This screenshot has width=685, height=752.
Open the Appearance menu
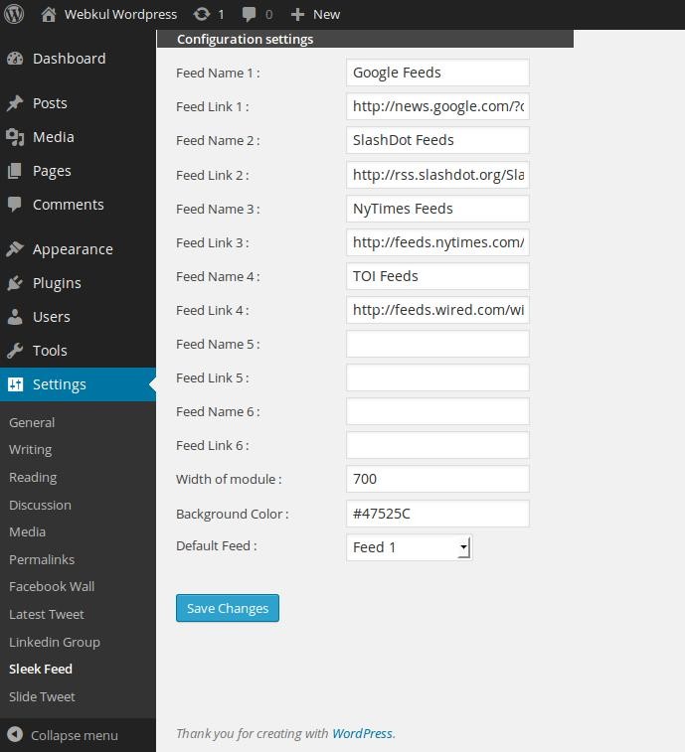click(73, 250)
